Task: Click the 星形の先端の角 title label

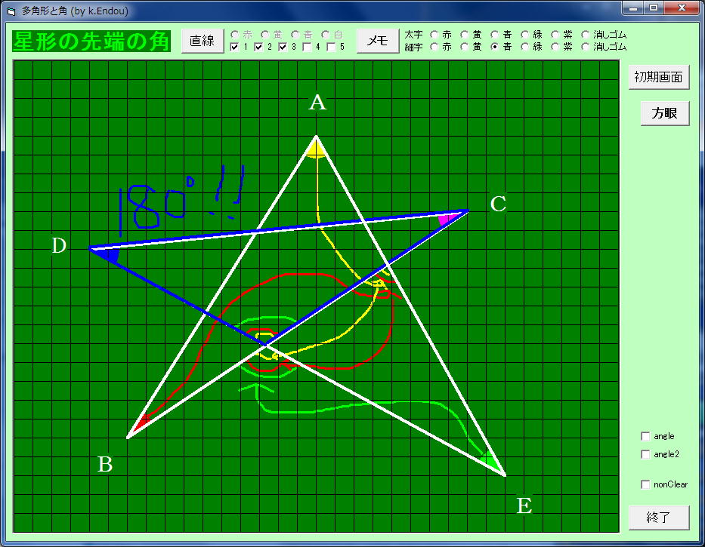Action: pyautogui.click(x=91, y=41)
